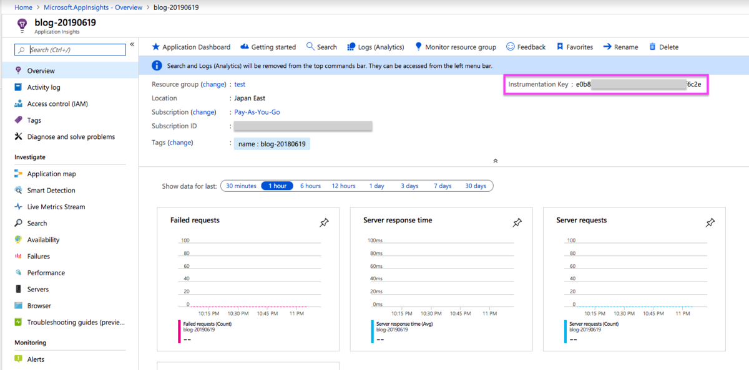Collapse the essentials section with up chevron

tap(495, 161)
